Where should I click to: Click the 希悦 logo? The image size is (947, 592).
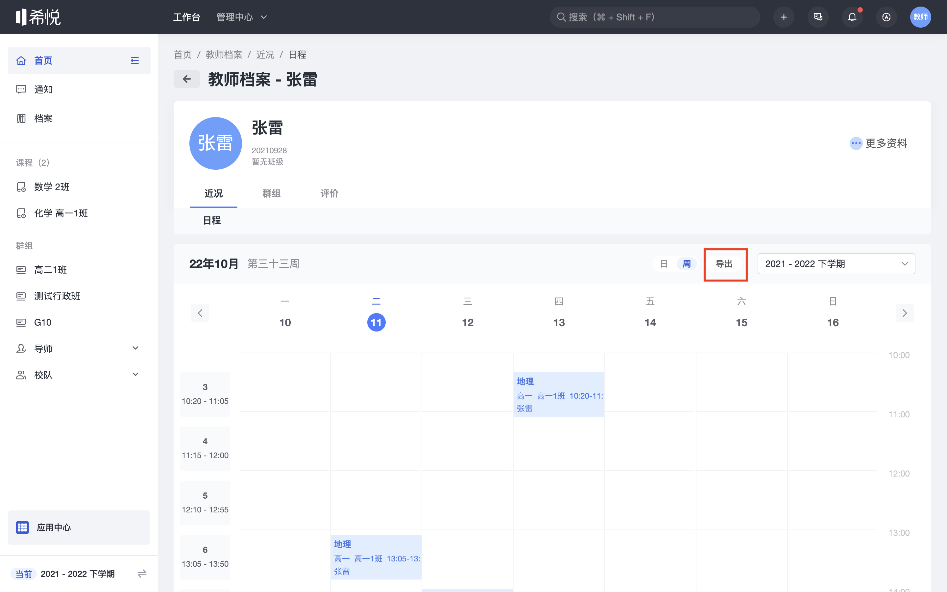pyautogui.click(x=38, y=17)
